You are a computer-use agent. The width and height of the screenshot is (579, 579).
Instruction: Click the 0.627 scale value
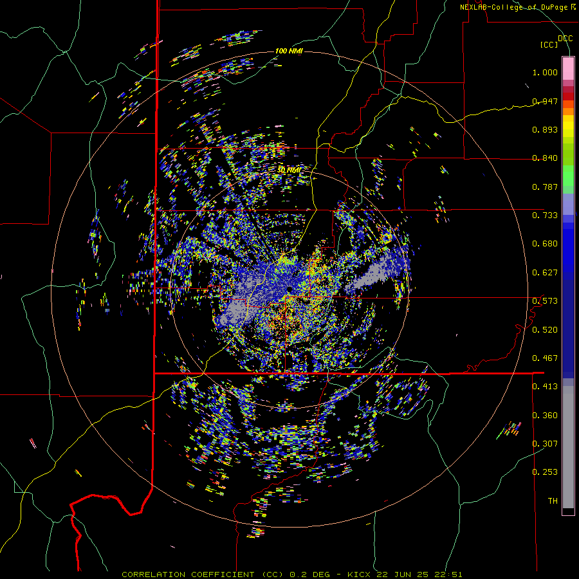[x=545, y=273]
